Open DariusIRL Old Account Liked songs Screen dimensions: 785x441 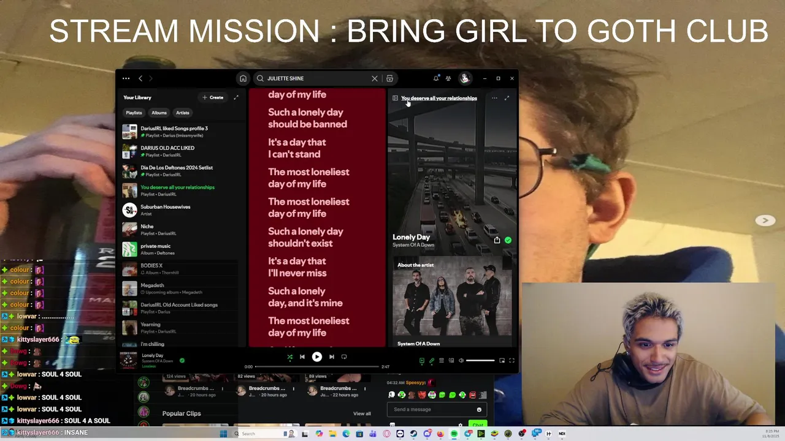click(181, 308)
